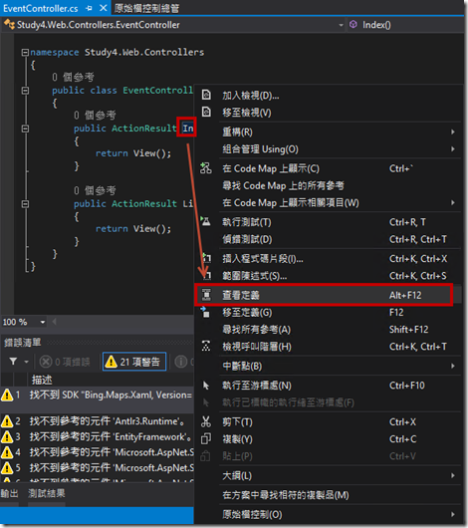
Task: Click the 0 個參考 link above second ActionResult method
Action: coord(95,190)
